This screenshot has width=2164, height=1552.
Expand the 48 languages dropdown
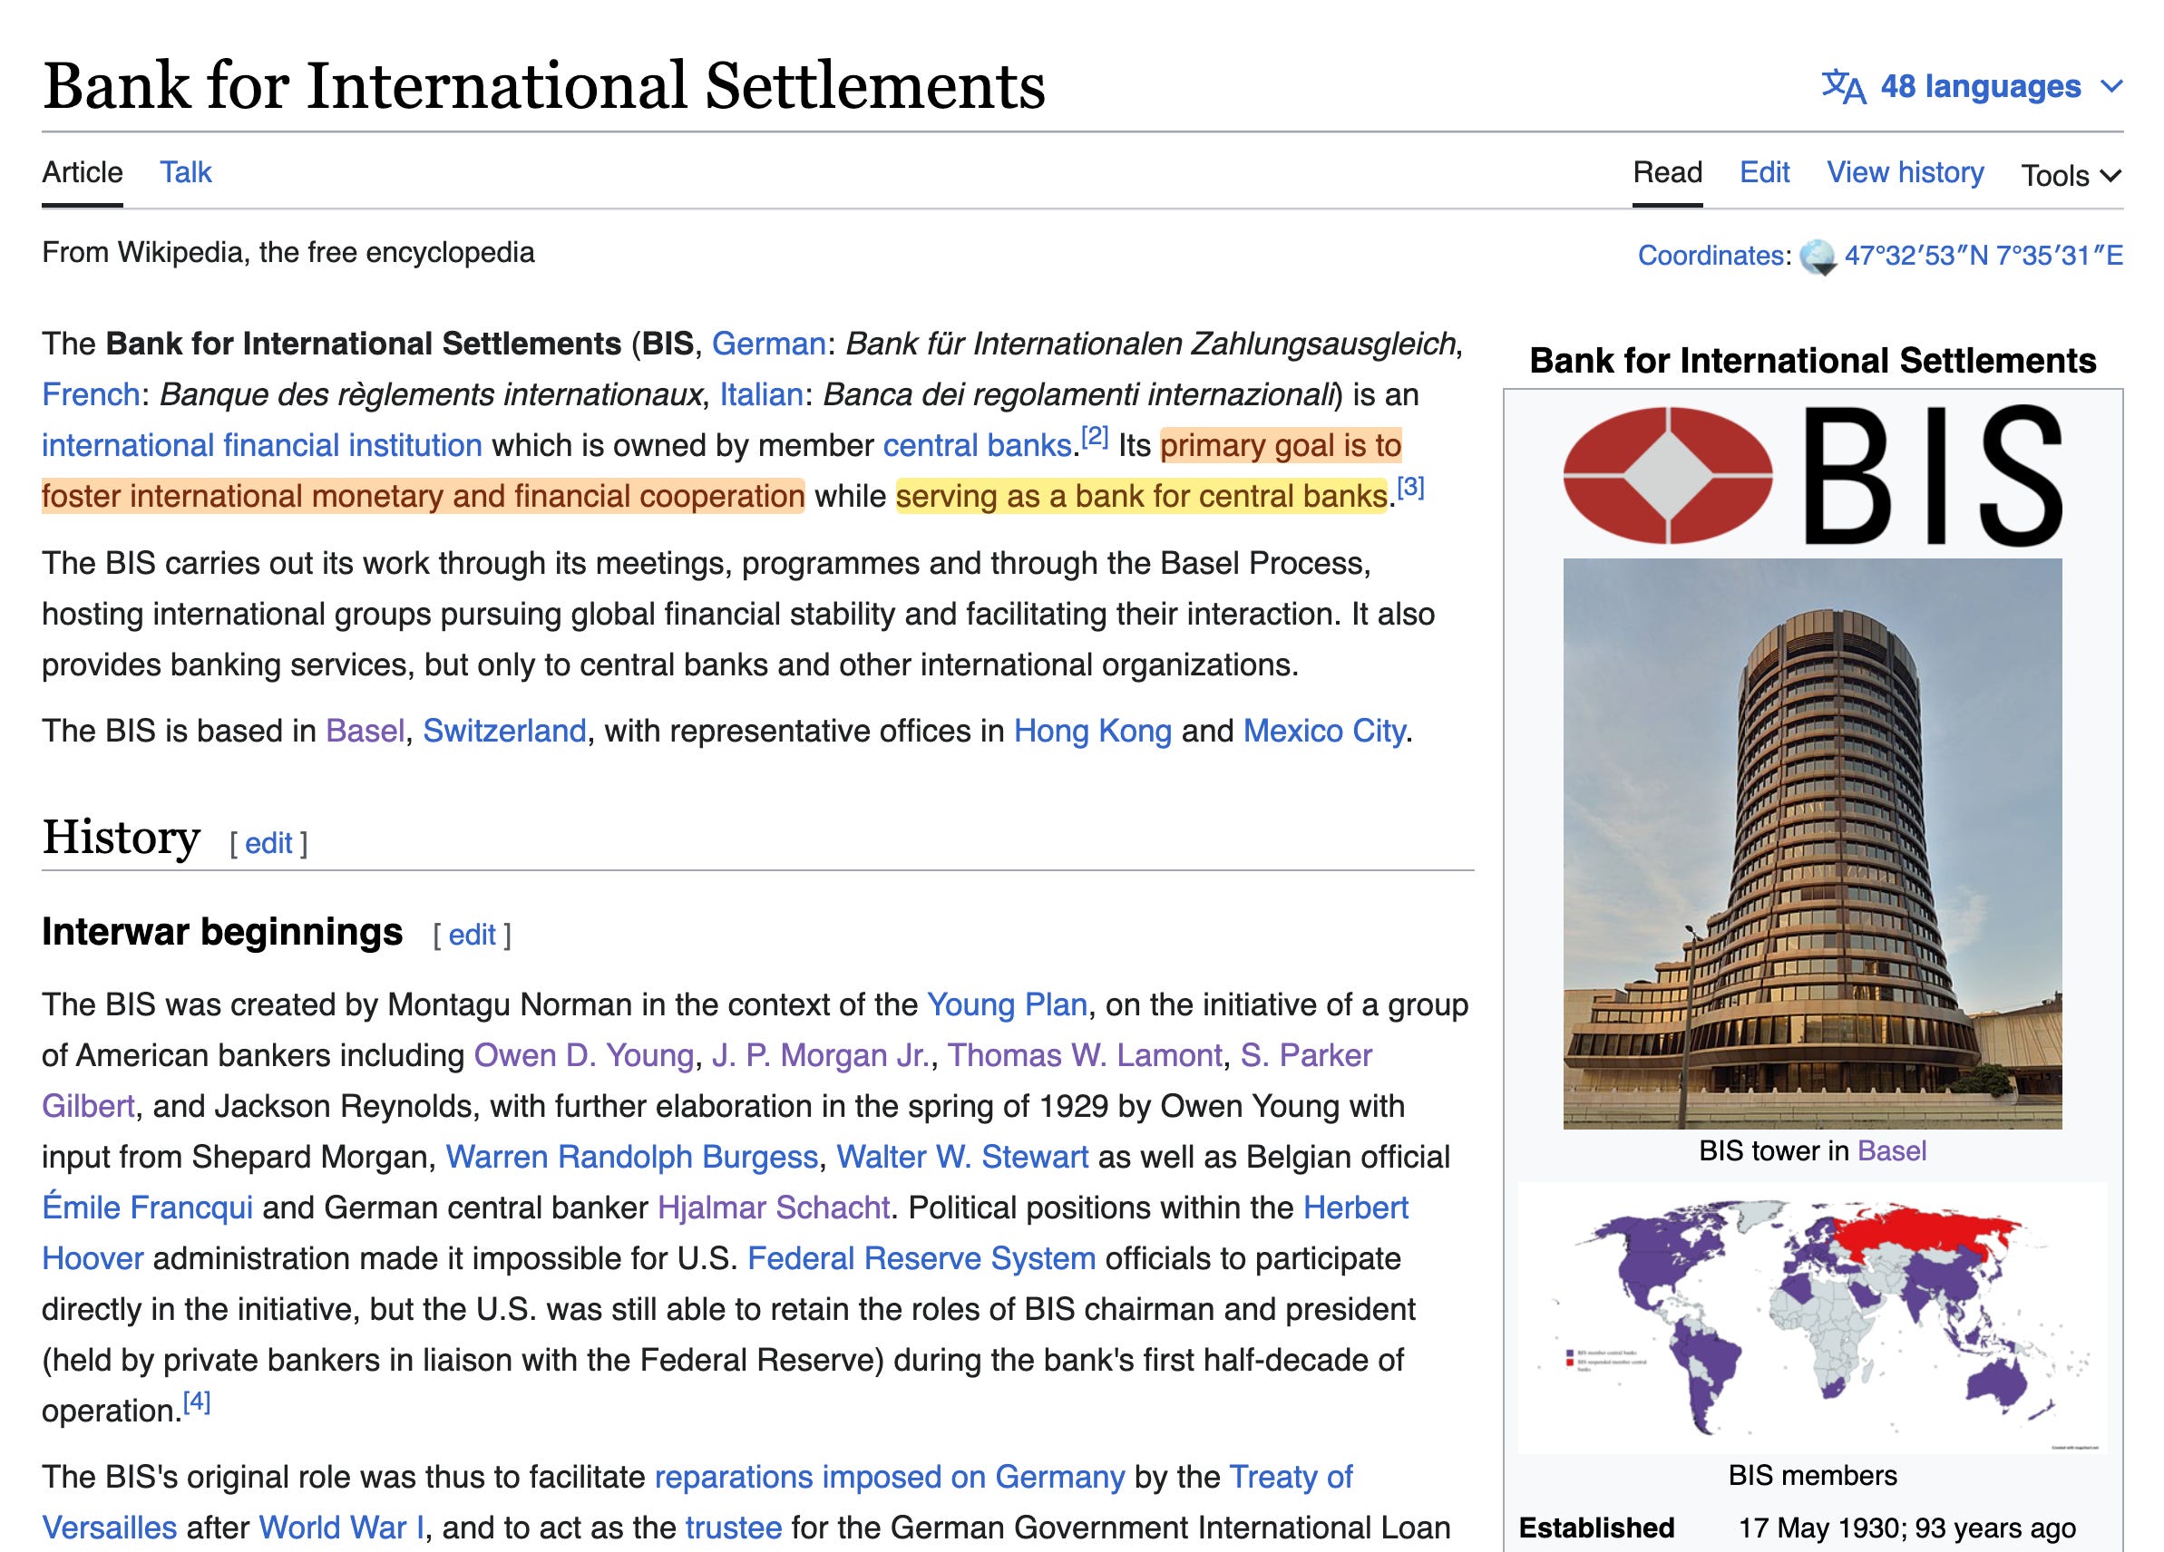point(1973,87)
